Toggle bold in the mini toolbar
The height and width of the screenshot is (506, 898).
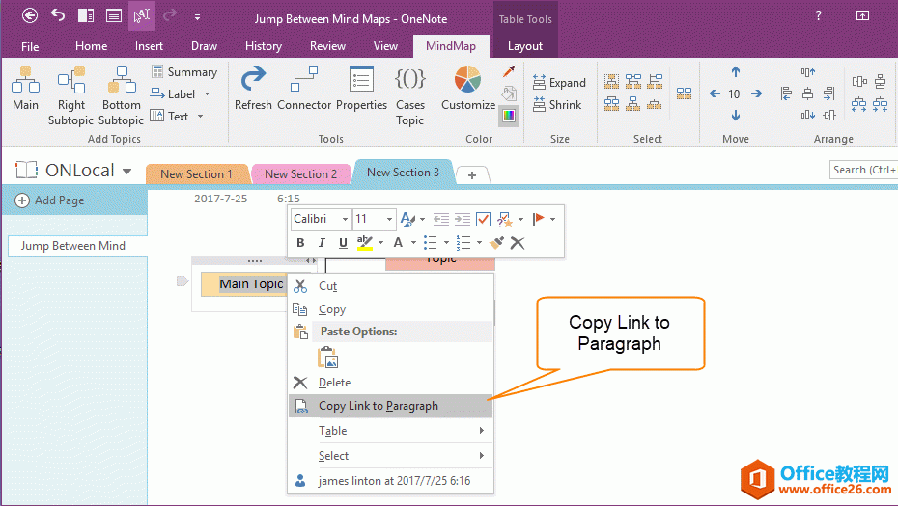pos(301,243)
